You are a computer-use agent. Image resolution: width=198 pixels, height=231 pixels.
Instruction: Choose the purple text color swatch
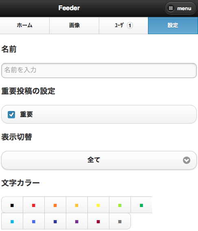(x=76, y=221)
